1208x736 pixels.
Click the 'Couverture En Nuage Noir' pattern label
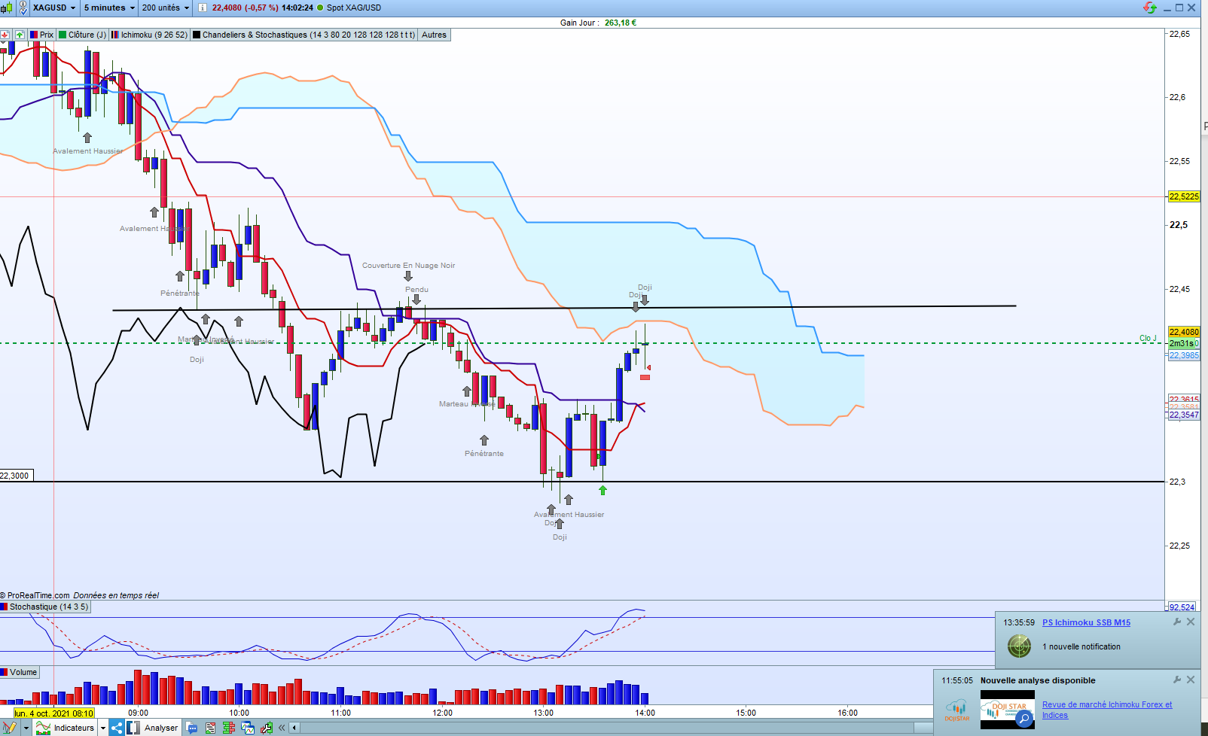pos(409,266)
